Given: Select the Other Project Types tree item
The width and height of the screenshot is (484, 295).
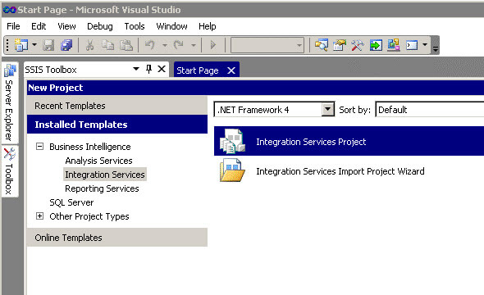Looking at the screenshot, I should (x=89, y=216).
